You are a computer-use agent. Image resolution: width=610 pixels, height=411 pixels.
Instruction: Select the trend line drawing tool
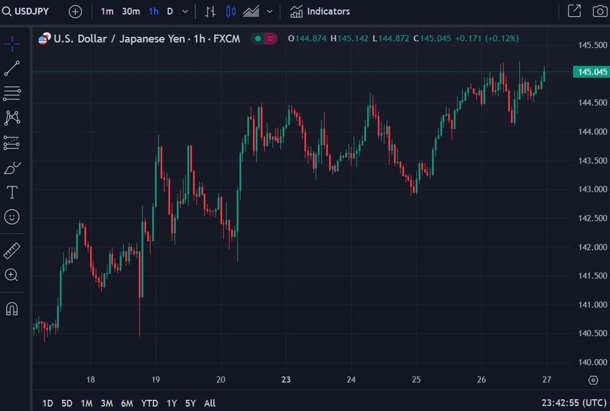pos(12,69)
